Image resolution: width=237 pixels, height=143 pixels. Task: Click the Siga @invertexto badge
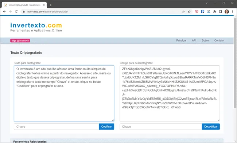pos(20,40)
